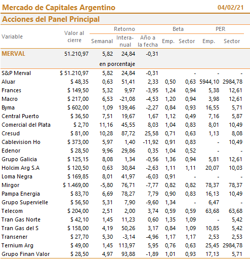Select the Semanal column header
The width and height of the screenshot is (250, 259).
click(x=102, y=41)
